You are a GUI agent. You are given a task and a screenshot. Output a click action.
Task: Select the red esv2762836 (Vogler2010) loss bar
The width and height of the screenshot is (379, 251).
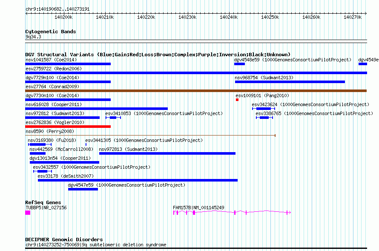(68, 127)
